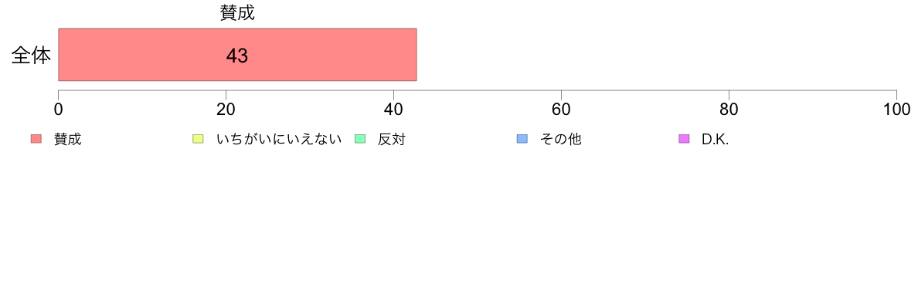
Task: Click the 全体 row label
Action: tap(31, 56)
